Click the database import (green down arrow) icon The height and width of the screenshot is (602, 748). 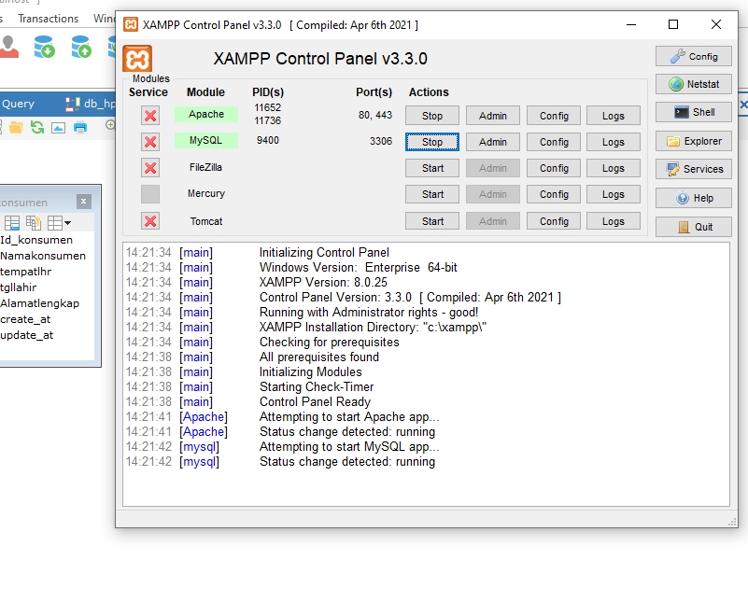[45, 47]
